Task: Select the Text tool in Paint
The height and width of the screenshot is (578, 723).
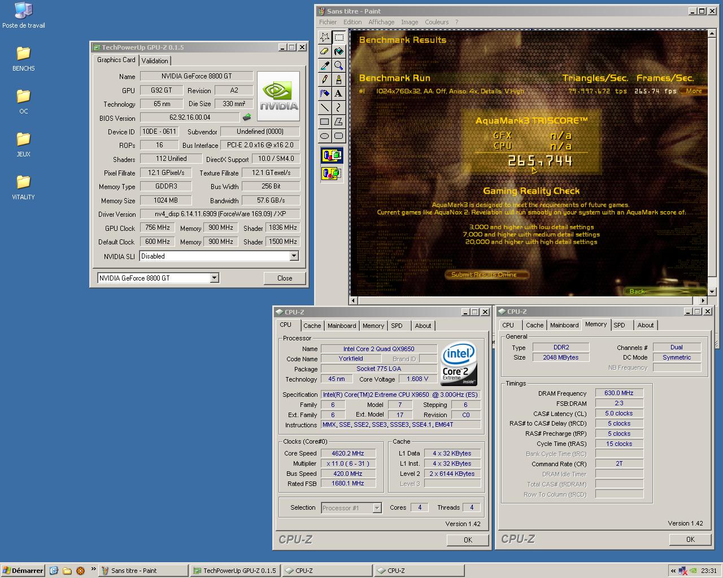Action: [x=339, y=94]
